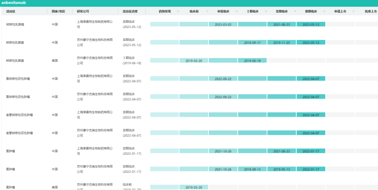Click the arrow after Ⅰ期临床 header
Viewport: 378px width, 190px height.
click(x=266, y=11)
